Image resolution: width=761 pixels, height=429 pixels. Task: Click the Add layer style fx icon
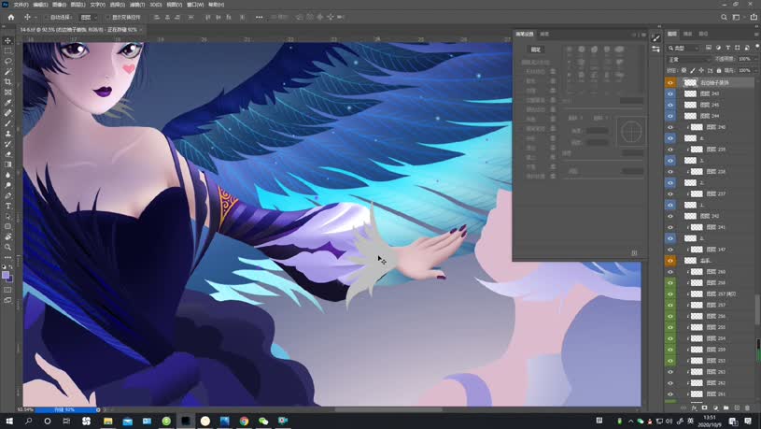(x=694, y=408)
